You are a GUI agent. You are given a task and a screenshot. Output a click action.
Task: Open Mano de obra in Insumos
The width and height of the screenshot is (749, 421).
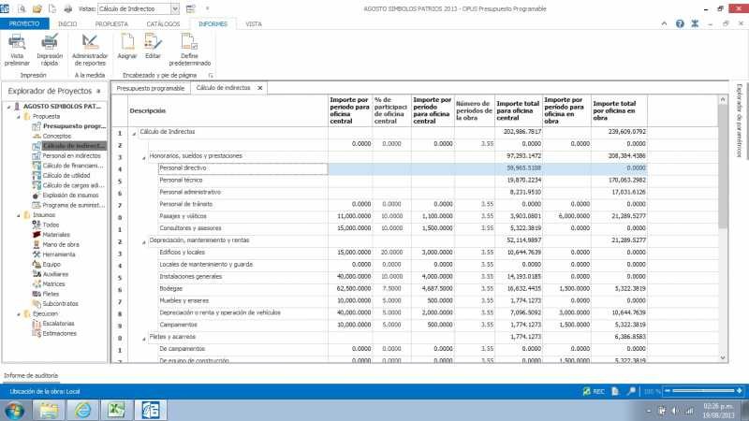click(62, 244)
